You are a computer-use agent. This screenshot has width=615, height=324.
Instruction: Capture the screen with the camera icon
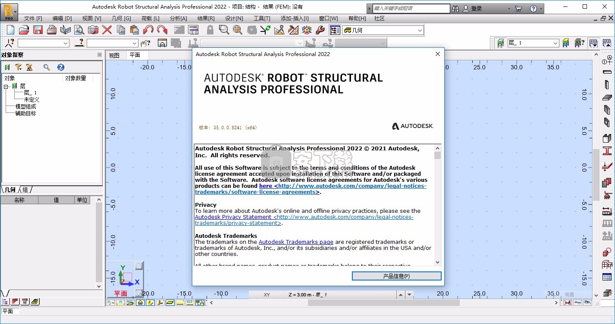pos(93,30)
